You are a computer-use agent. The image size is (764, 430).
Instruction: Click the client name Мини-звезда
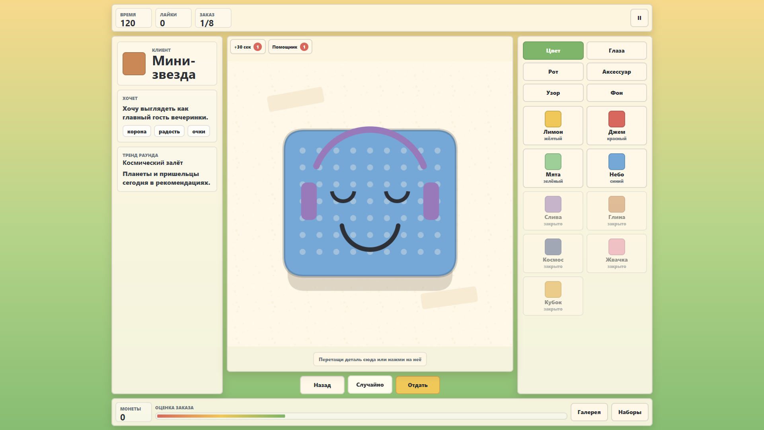point(174,68)
